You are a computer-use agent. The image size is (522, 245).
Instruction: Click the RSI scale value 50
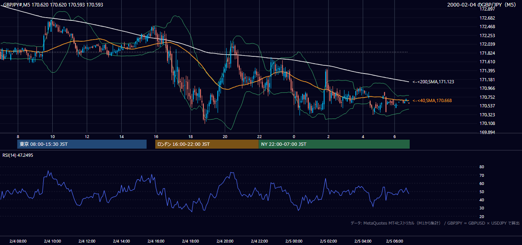[482, 192]
